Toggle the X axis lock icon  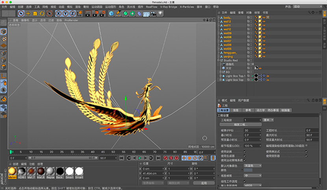(58, 13)
